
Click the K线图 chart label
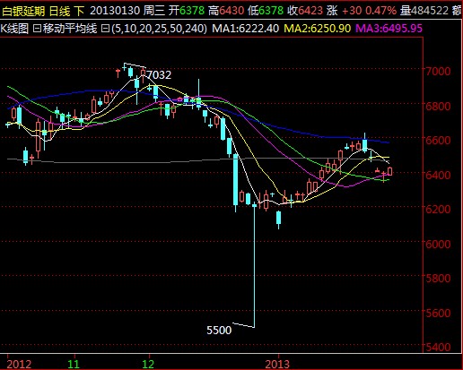coord(14,29)
